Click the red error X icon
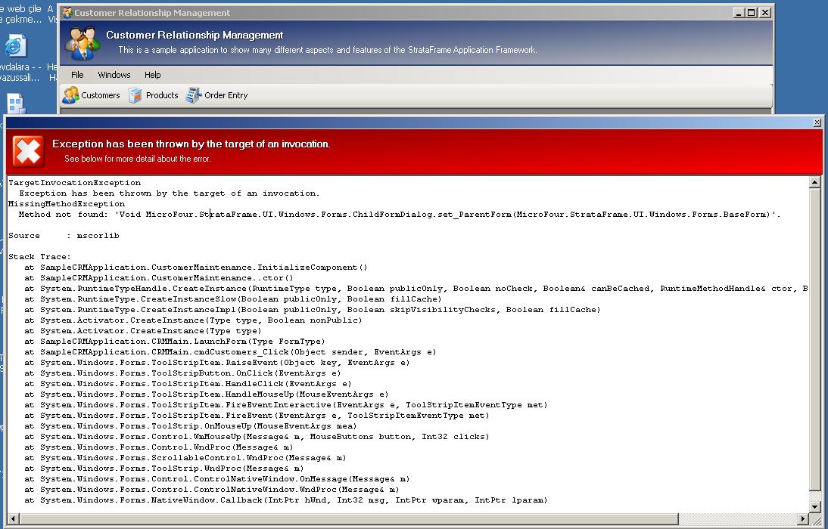The width and height of the screenshot is (828, 529). pyautogui.click(x=28, y=152)
